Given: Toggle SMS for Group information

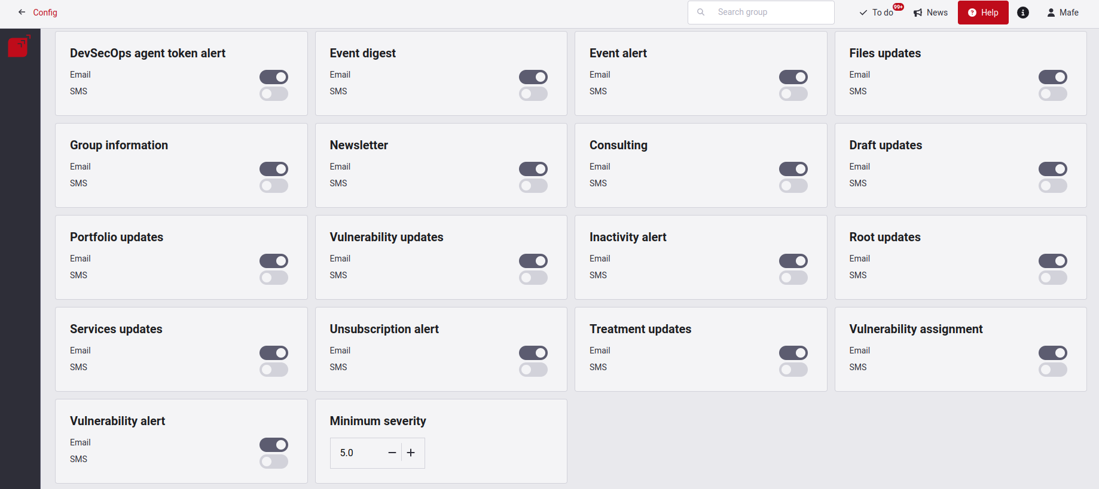Looking at the screenshot, I should pyautogui.click(x=273, y=186).
